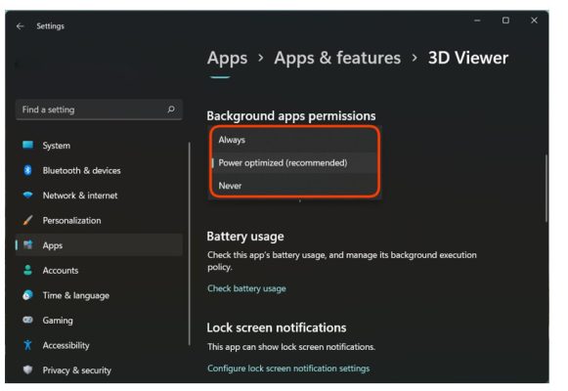The width and height of the screenshot is (568, 391).
Task: Select Power optimized (recommended) option
Action: (x=295, y=163)
